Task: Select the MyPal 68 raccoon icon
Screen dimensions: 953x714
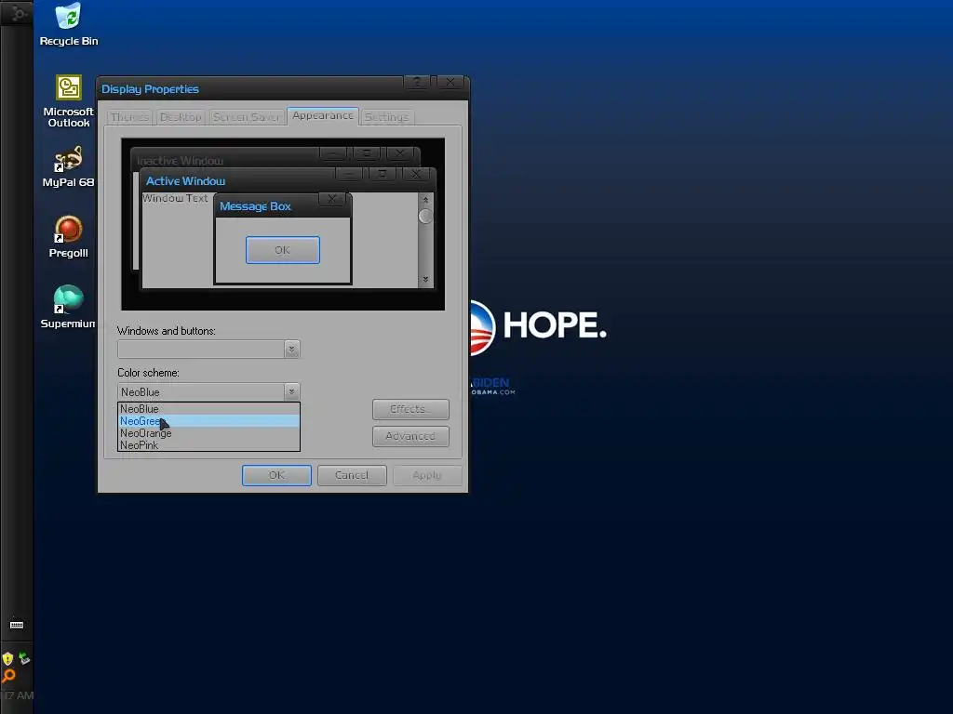Action: click(x=69, y=166)
